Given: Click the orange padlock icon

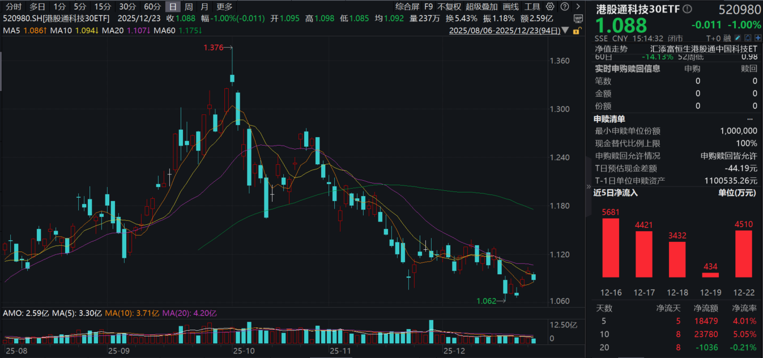Looking at the screenshot, I should pyautogui.click(x=577, y=31).
